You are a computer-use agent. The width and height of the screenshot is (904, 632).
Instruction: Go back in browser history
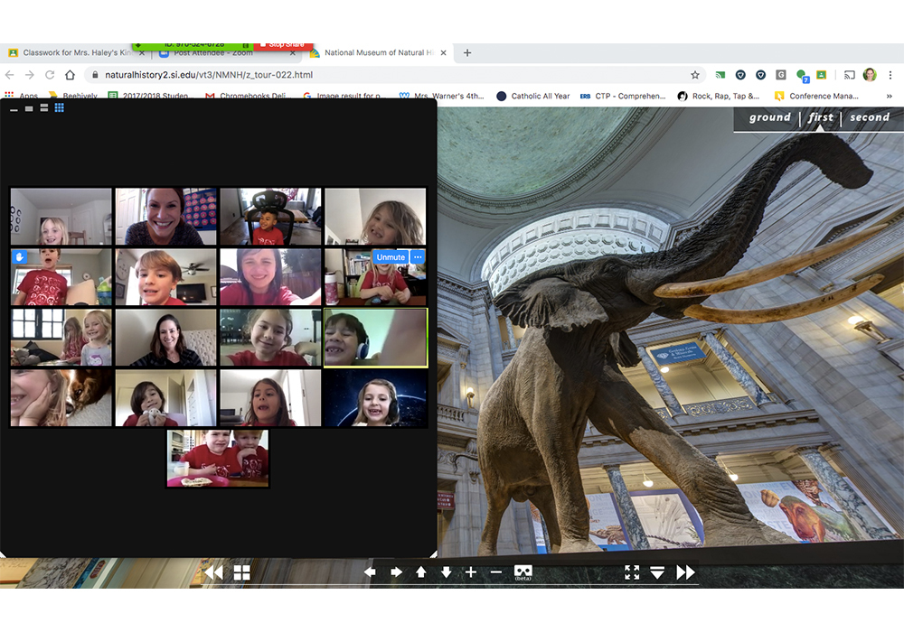tap(10, 75)
